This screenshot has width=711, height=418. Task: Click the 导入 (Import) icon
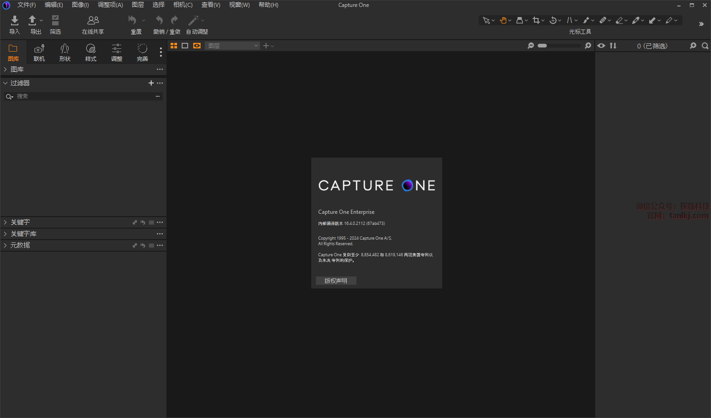(14, 21)
